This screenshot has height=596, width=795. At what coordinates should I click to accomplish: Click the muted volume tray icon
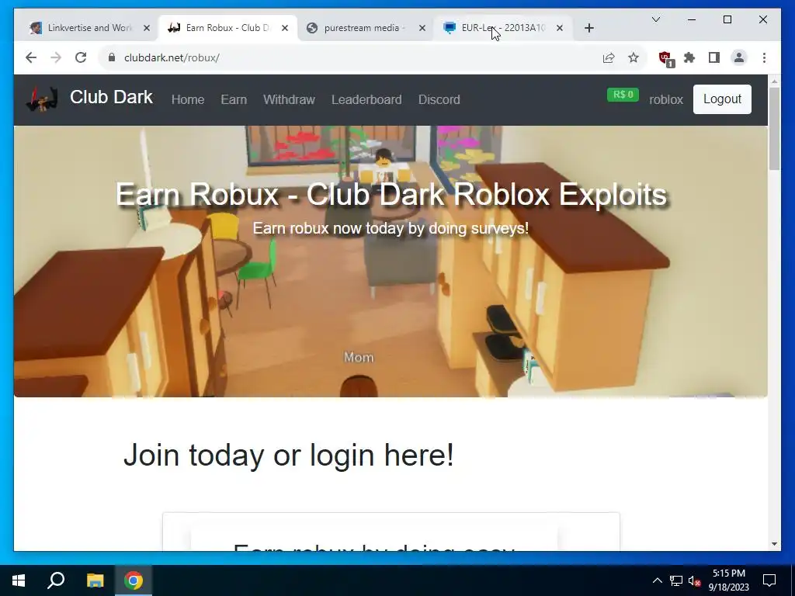point(694,580)
